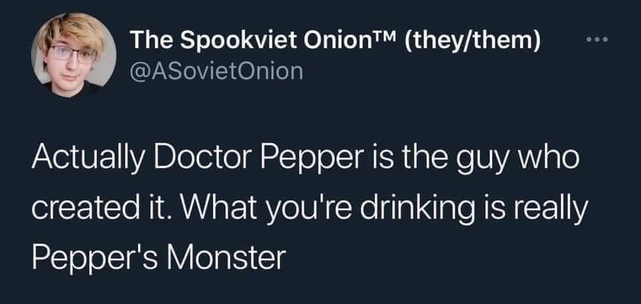Visit the @ASovietOnion handle link

(216, 69)
